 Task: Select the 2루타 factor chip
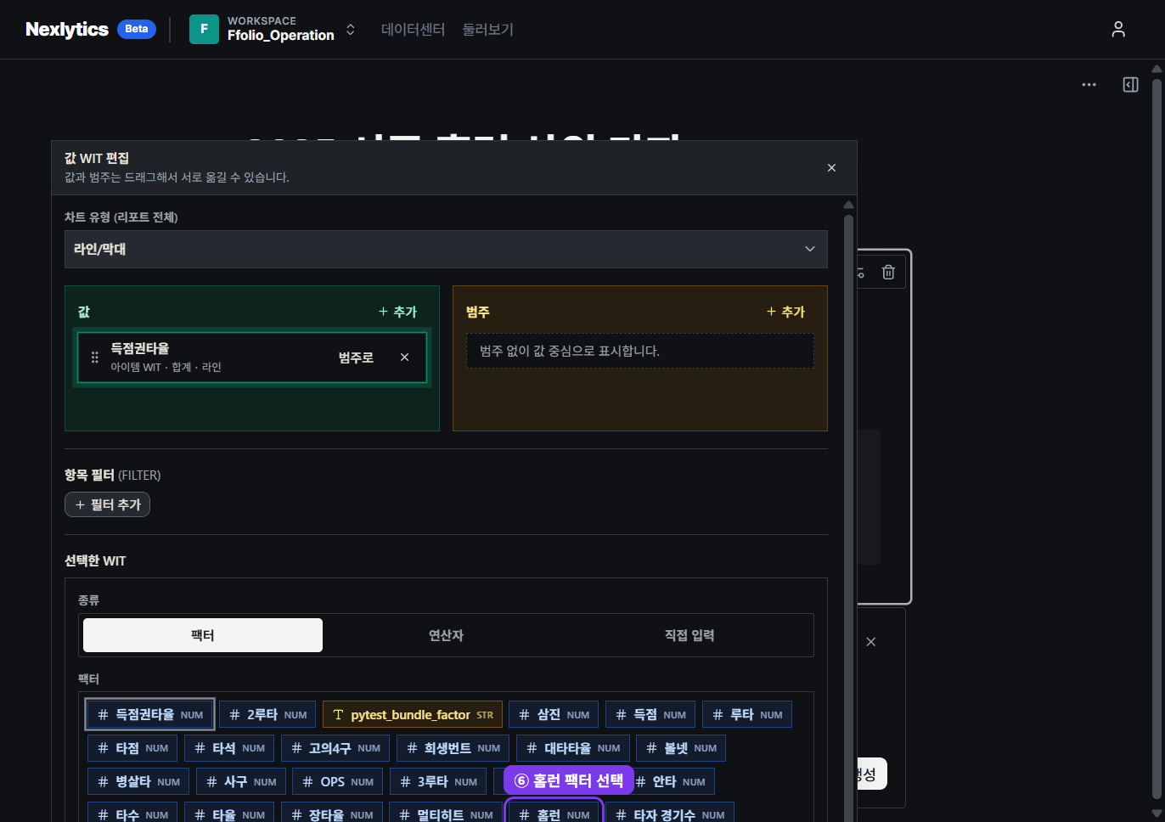(267, 715)
